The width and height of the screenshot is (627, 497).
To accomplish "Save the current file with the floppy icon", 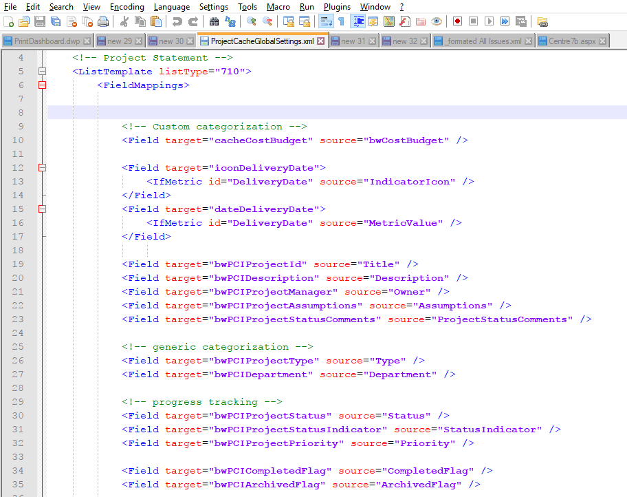I will [x=40, y=21].
